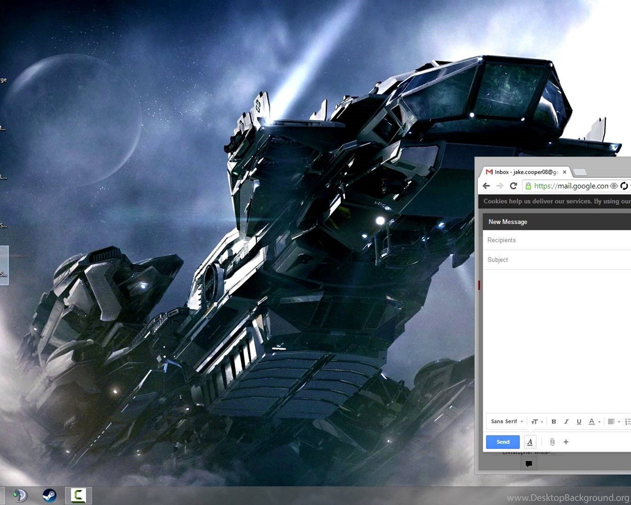The height and width of the screenshot is (505, 631).
Task: Send the new message
Action: [x=503, y=442]
